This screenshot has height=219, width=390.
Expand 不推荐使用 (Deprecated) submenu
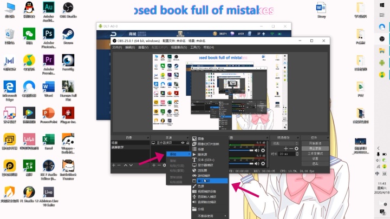coord(210,216)
